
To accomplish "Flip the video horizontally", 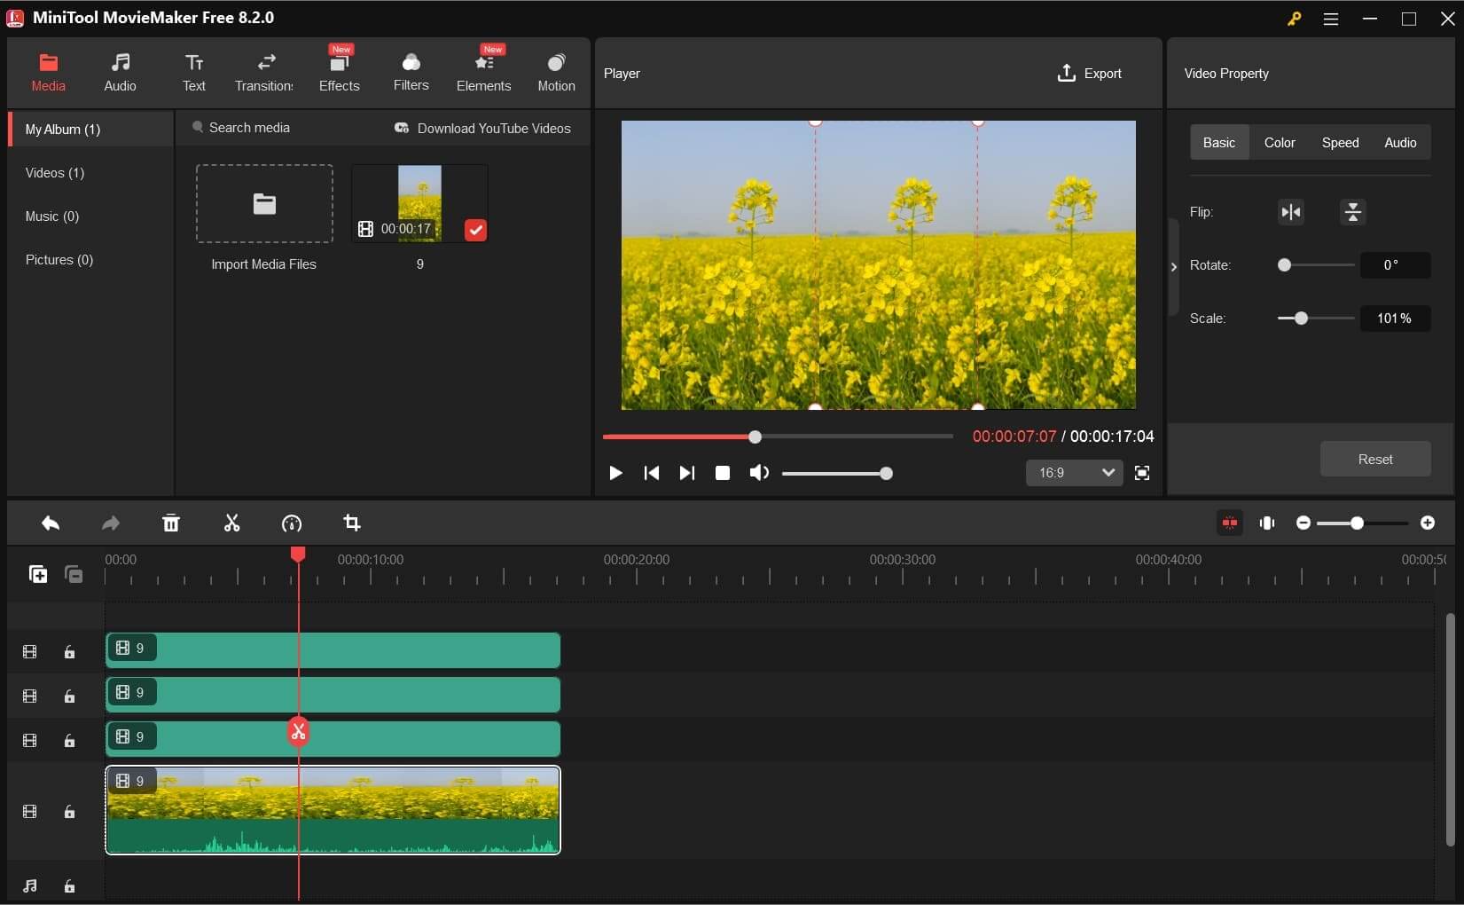I will (x=1291, y=212).
